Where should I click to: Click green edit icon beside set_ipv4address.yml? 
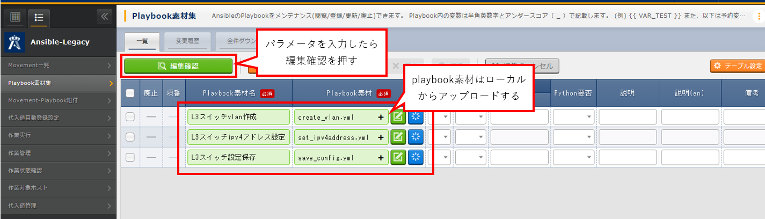[398, 137]
